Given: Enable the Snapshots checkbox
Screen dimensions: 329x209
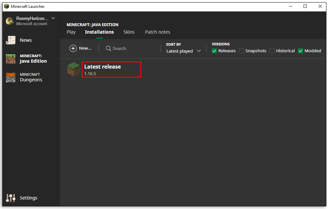Looking at the screenshot, I should point(241,51).
